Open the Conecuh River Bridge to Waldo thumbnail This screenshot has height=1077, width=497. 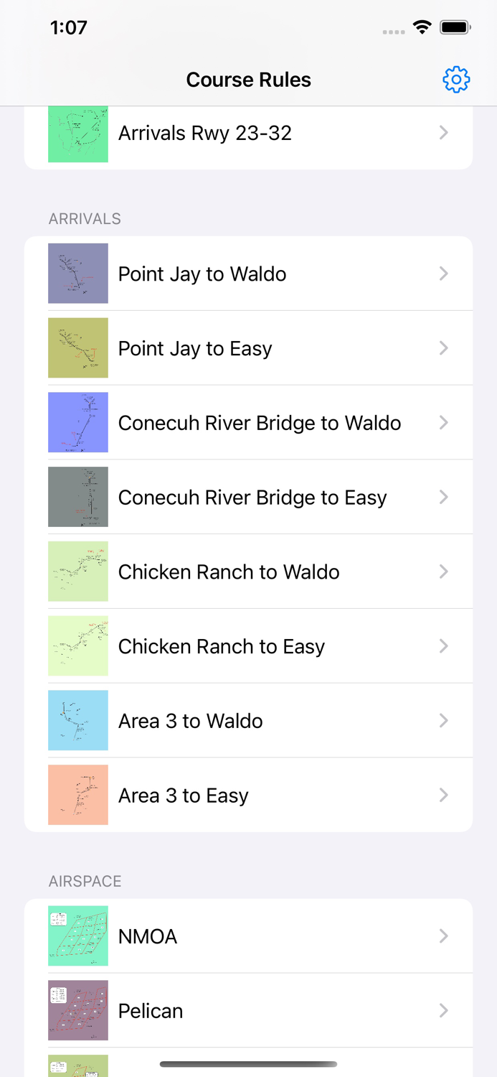pyautogui.click(x=78, y=423)
